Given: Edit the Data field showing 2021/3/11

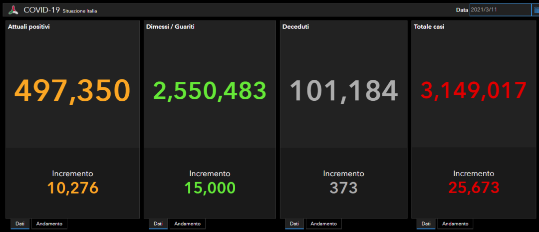Looking at the screenshot, I should 500,10.
